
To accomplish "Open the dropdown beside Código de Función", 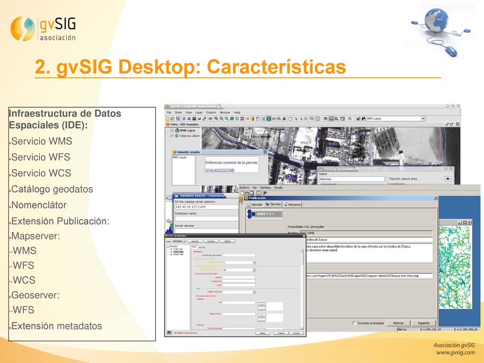I will click(254, 292).
